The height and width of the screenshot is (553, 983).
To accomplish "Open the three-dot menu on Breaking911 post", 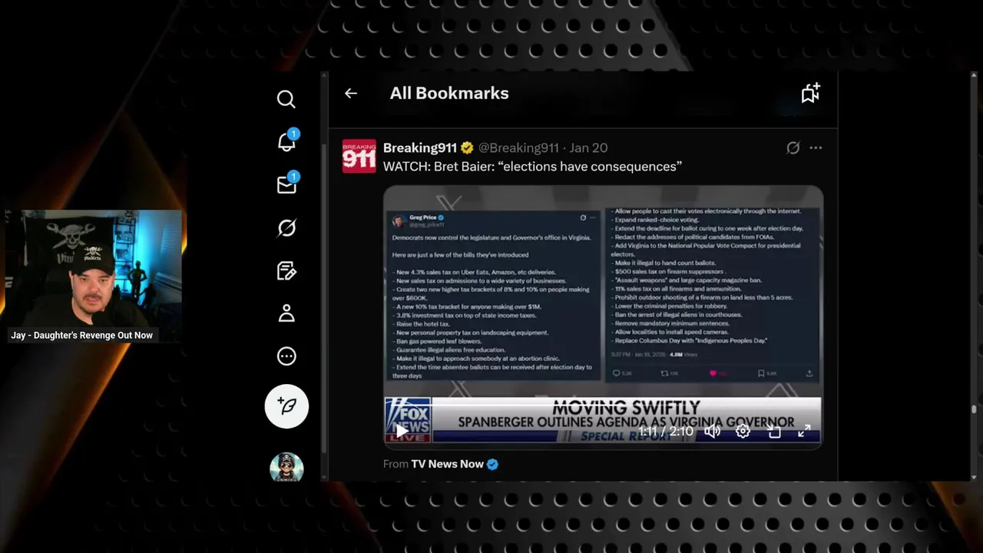I will point(816,147).
